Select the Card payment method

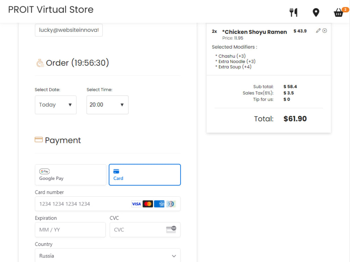coord(145,175)
